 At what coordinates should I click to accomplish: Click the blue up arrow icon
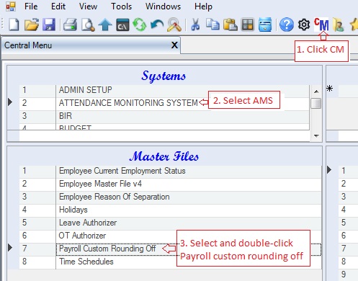tap(105, 24)
